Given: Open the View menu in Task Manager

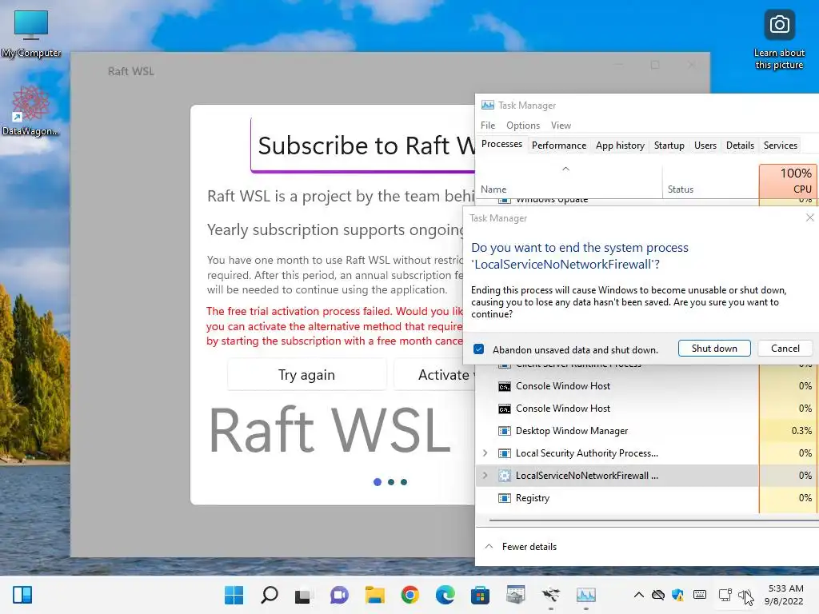Looking at the screenshot, I should click(561, 126).
